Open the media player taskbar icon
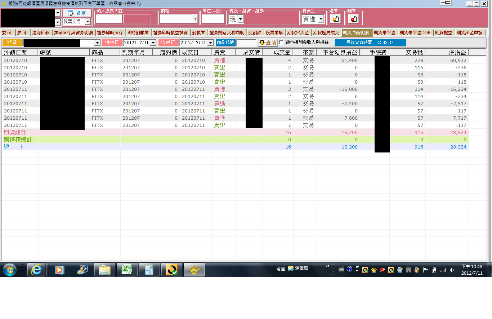The height and width of the screenshot is (319, 492). tap(59, 270)
